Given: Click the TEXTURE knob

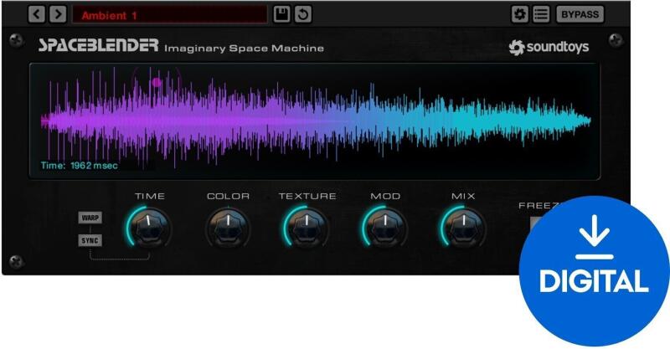Looking at the screenshot, I should [307, 227].
